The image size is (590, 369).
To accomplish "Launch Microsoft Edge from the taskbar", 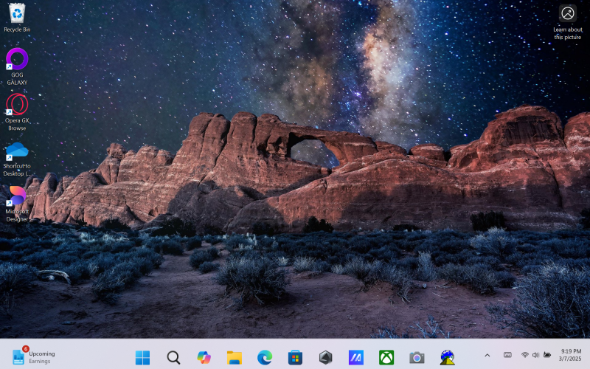I will click(x=265, y=357).
